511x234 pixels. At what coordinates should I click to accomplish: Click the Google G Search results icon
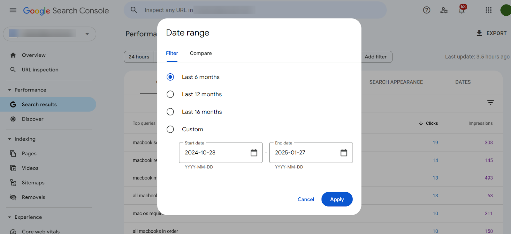13,105
